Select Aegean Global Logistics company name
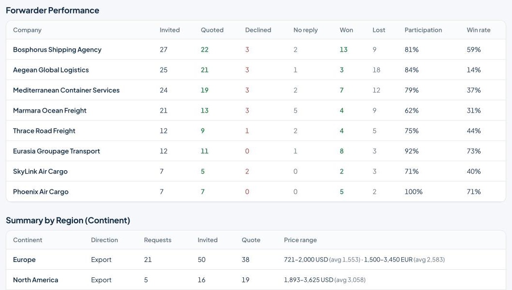512x290 pixels. (51, 70)
